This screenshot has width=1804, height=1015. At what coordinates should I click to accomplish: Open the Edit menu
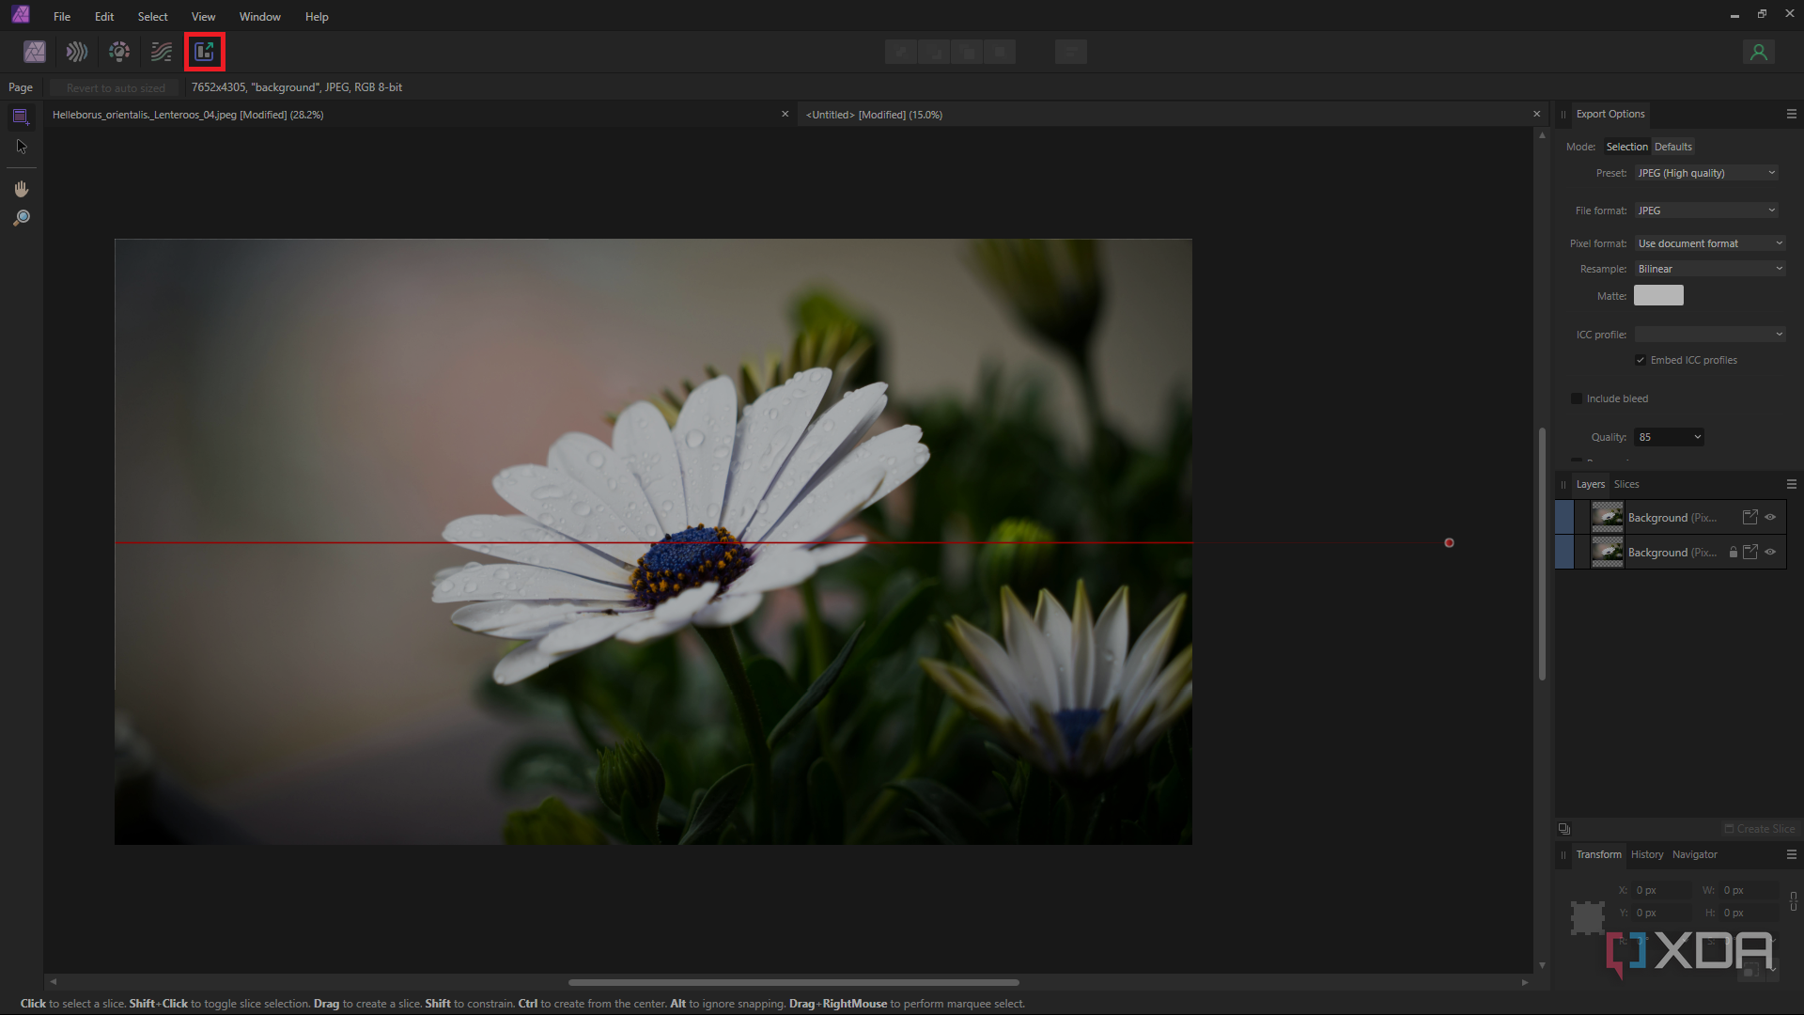click(x=104, y=16)
